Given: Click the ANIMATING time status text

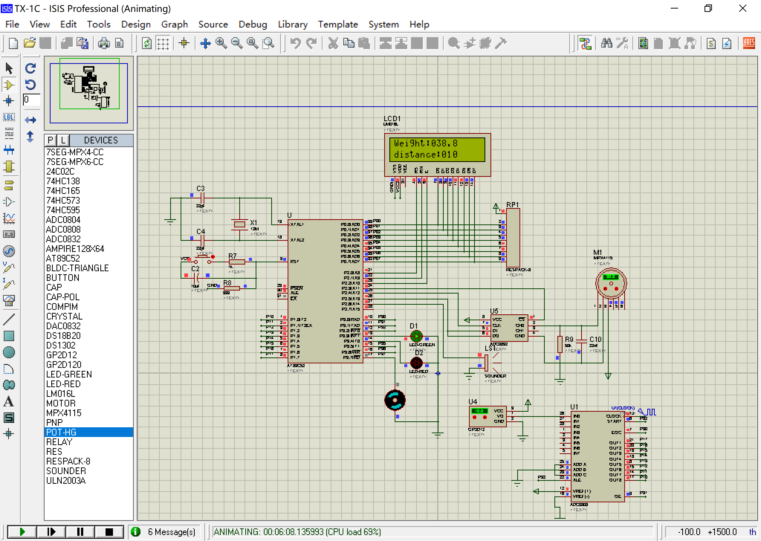Looking at the screenshot, I should [297, 532].
